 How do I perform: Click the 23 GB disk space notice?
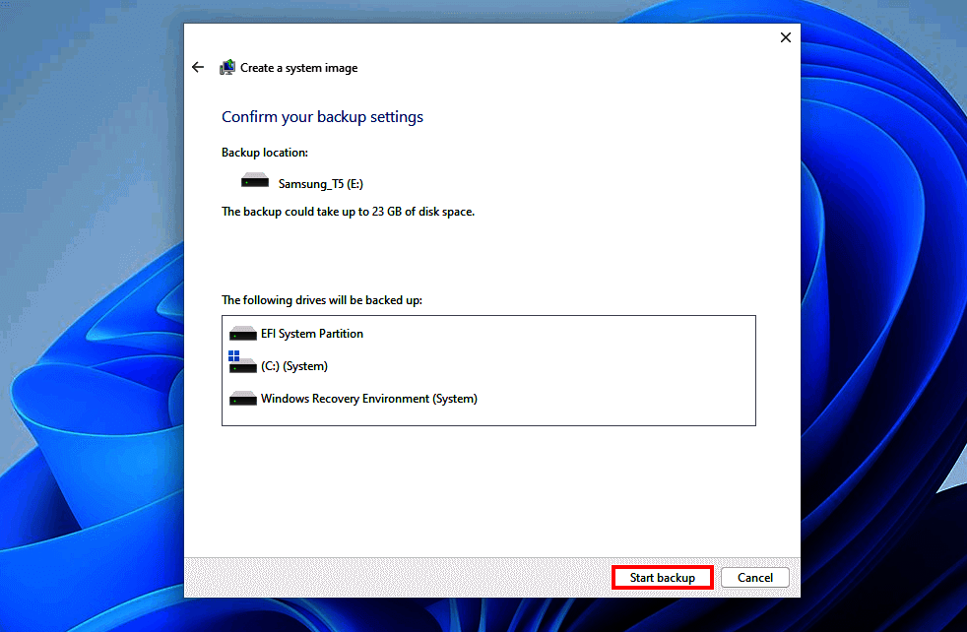tap(347, 211)
